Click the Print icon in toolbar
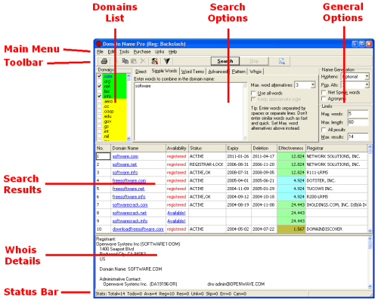The height and width of the screenshot is (301, 378). coord(104,61)
